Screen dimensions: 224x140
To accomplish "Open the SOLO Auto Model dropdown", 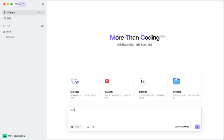I will coord(183,127).
